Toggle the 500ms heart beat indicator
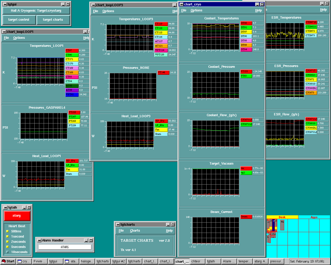 [x=7, y=231]
